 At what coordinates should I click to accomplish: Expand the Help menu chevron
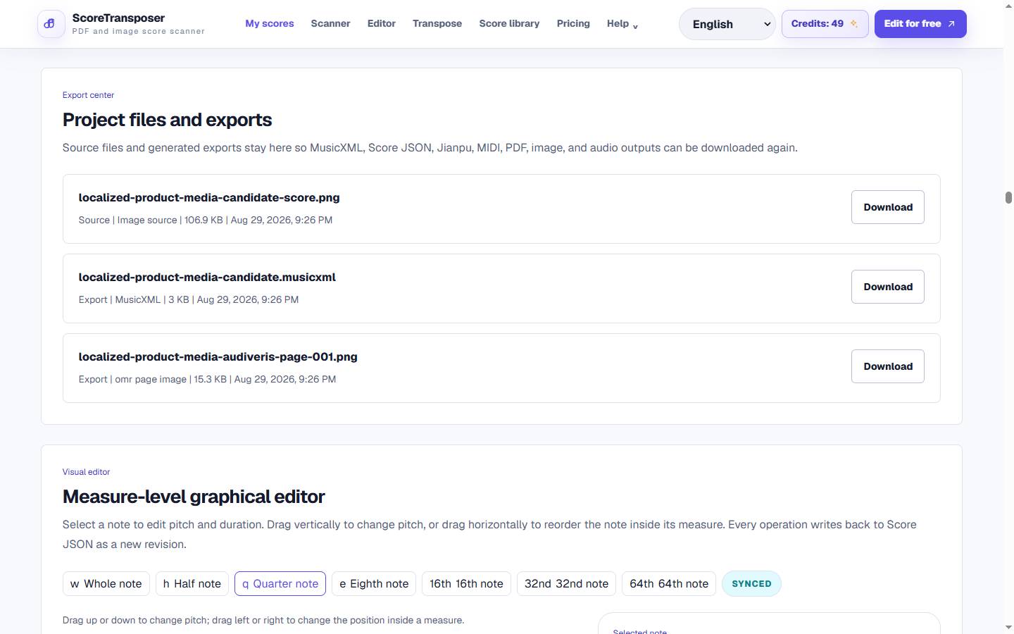(635, 27)
